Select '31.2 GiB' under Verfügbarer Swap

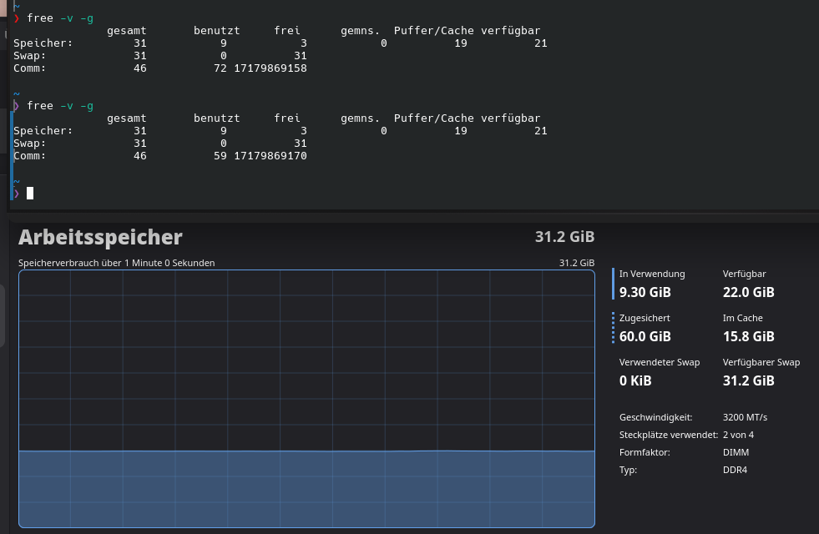[749, 381]
